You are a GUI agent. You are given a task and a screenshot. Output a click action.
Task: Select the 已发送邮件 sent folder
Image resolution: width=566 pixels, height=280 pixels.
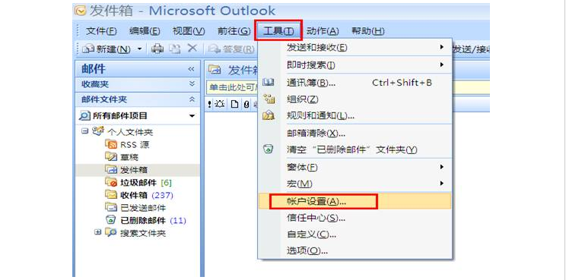[143, 208]
